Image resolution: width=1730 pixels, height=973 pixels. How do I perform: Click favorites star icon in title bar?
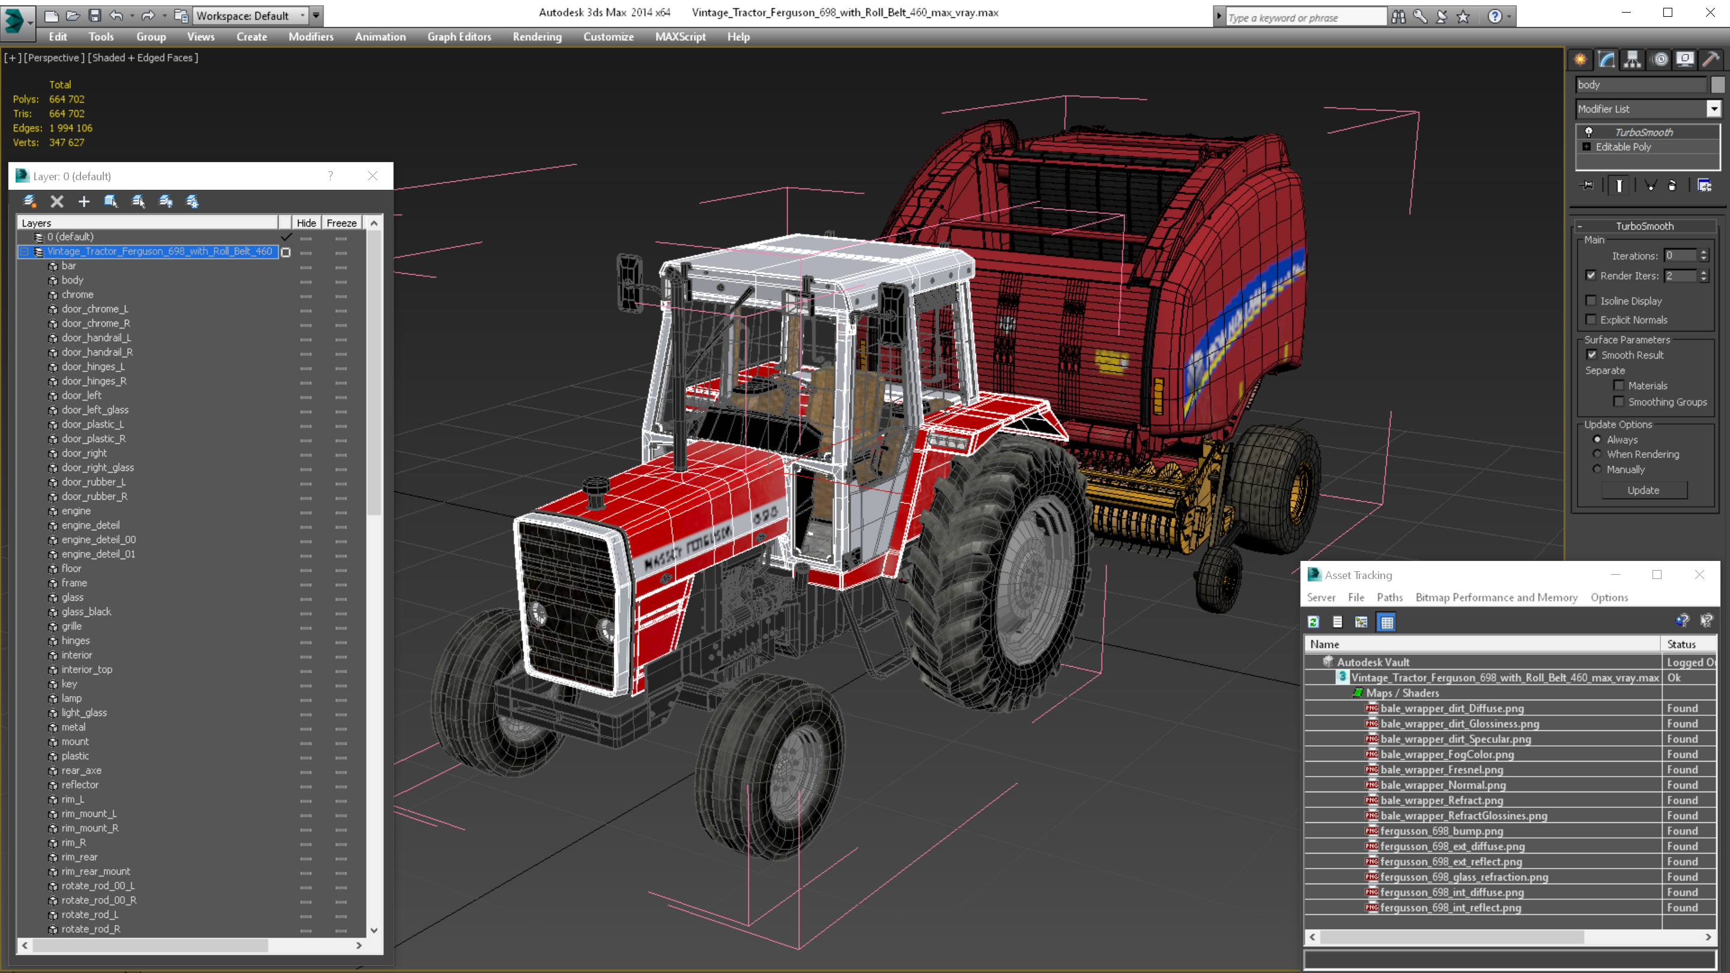click(1464, 17)
